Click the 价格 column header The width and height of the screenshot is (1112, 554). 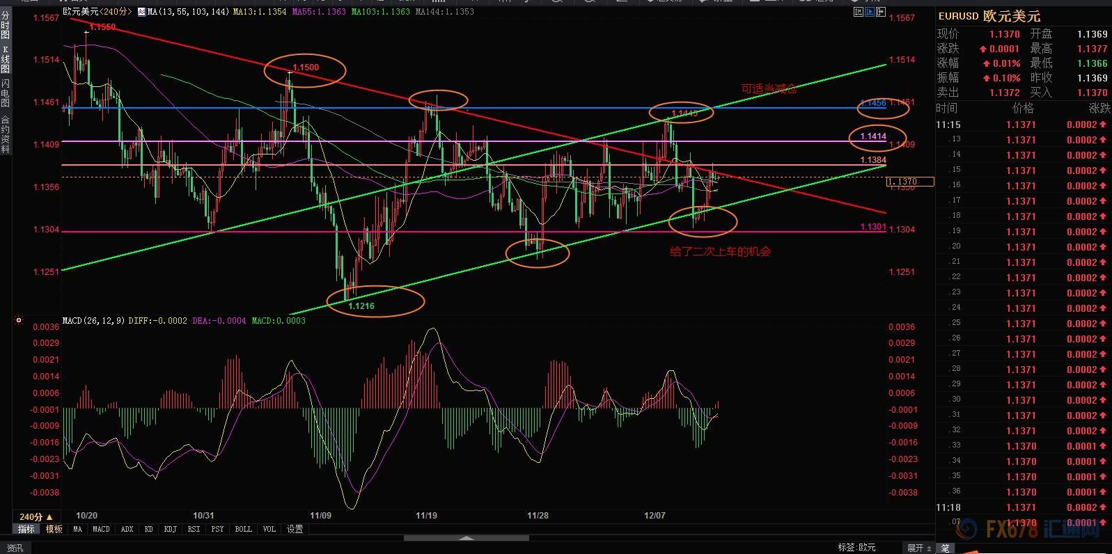click(x=1023, y=108)
